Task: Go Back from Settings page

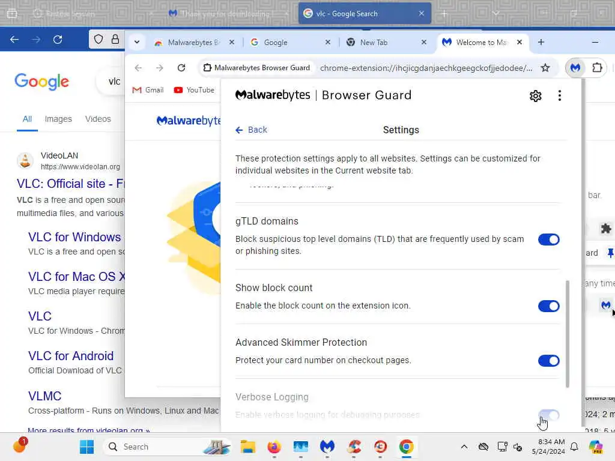Action: [252, 130]
